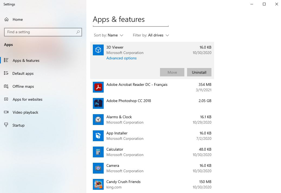Select the Candy Crush Friends entry
Image resolution: width=281 pixels, height=193 pixels.
(x=152, y=184)
